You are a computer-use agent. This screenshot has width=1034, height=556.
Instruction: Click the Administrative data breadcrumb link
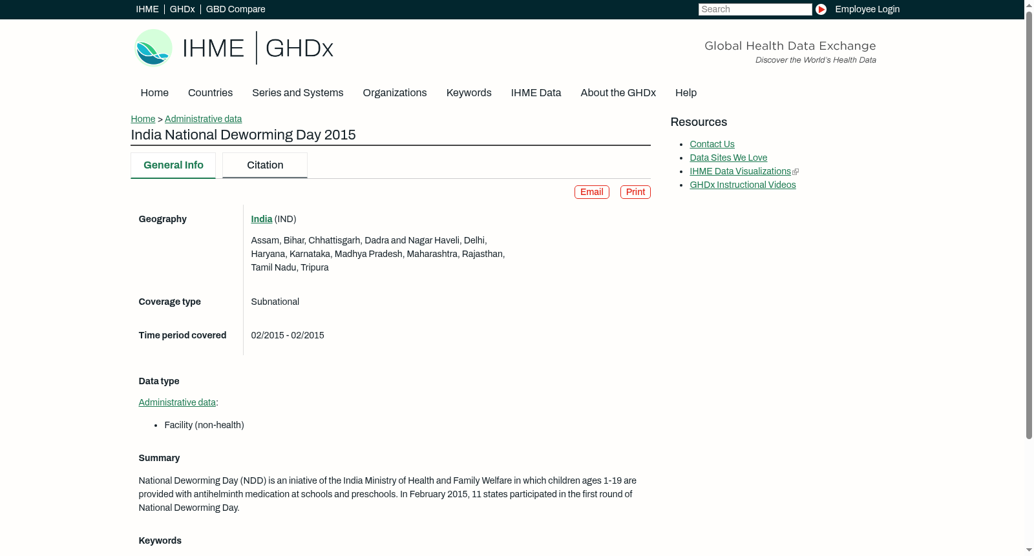203,119
